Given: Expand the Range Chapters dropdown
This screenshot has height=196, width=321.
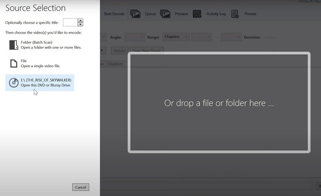Looking at the screenshot, I should click(176, 37).
